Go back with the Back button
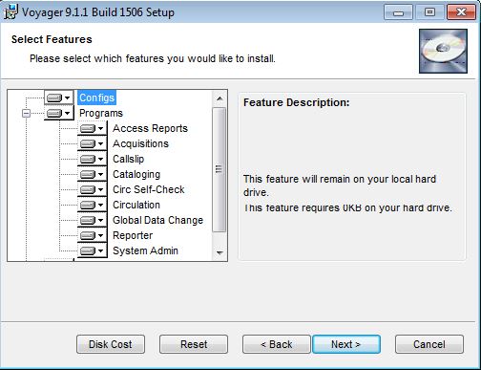The height and width of the screenshot is (370, 481). pos(277,344)
